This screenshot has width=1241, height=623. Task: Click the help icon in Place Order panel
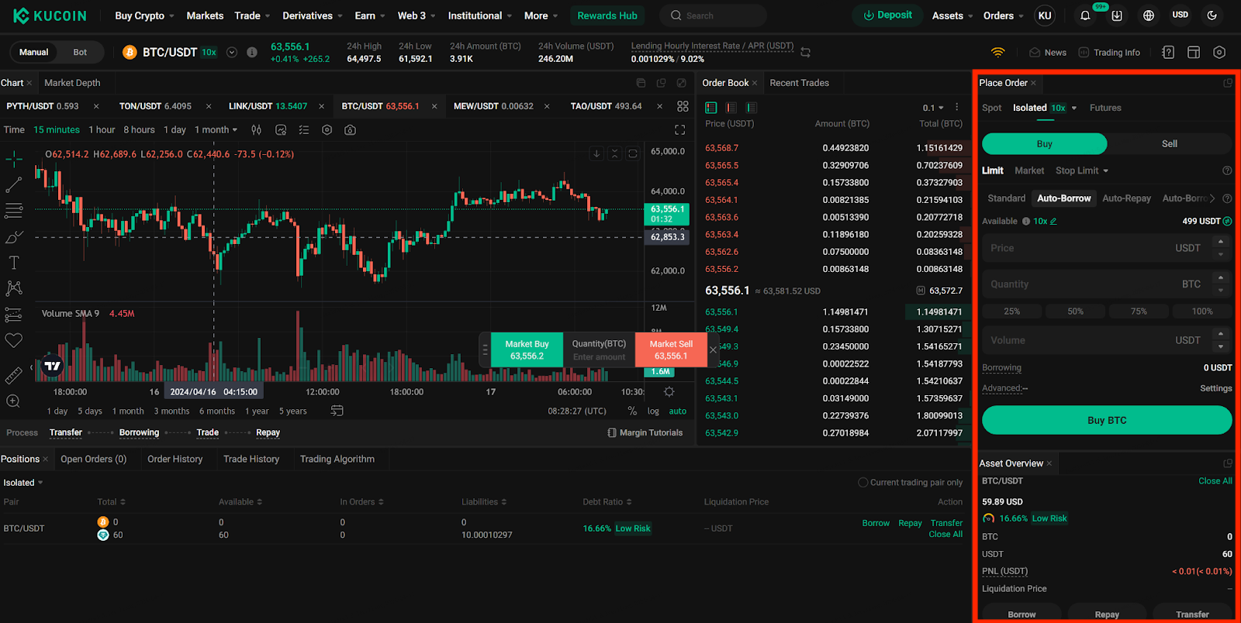1227,170
